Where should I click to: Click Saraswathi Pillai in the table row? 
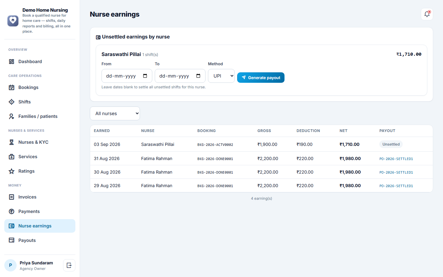click(158, 144)
